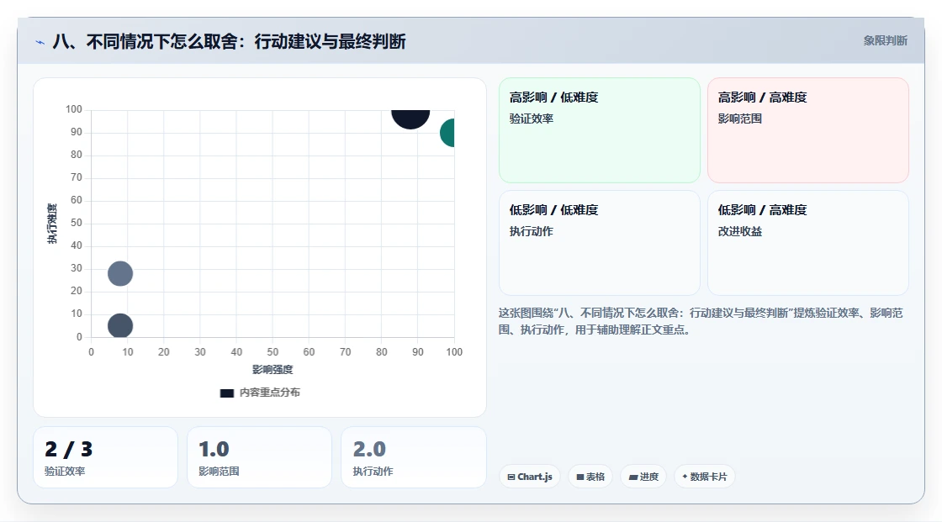The image size is (942, 522).
Task: Click the 执行动作 text in the 低影响 / 低难度 card
Action: (532, 231)
